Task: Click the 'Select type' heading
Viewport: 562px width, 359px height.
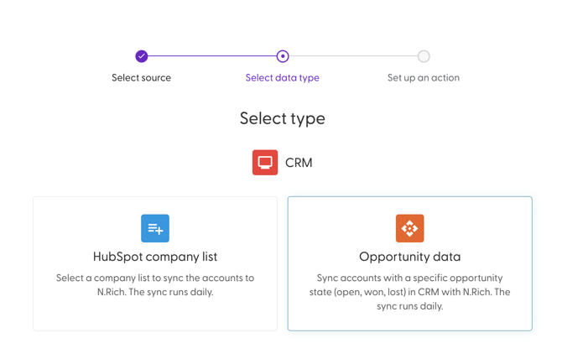Action: (x=283, y=118)
